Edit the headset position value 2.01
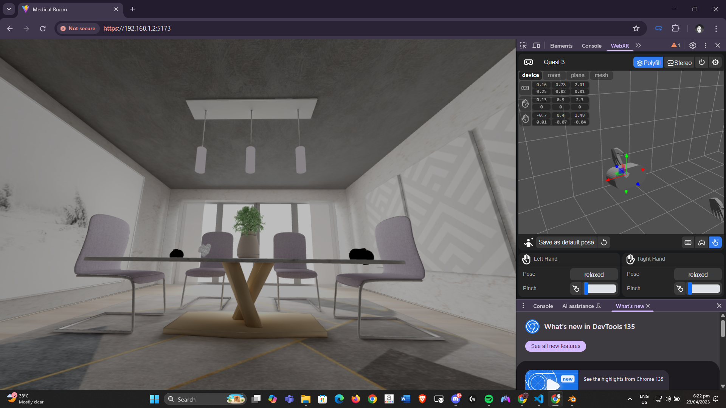The width and height of the screenshot is (726, 408). click(x=580, y=85)
